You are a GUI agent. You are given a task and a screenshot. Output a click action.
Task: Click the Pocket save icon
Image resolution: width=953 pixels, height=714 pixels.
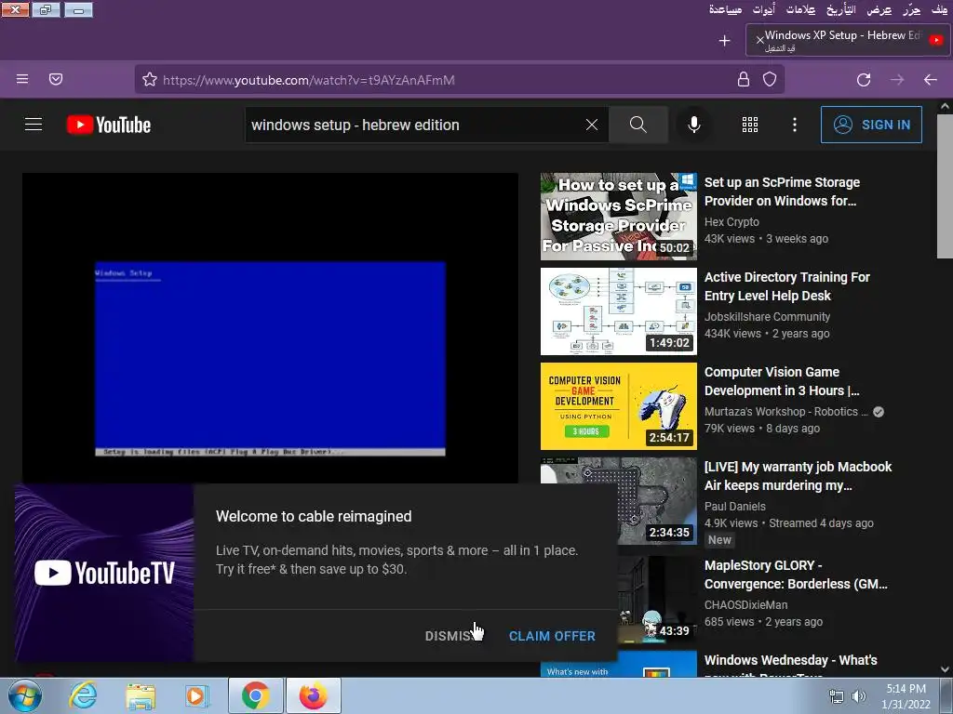pyautogui.click(x=56, y=79)
